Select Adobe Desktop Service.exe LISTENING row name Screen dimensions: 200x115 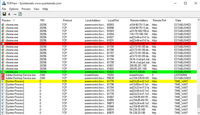(21, 75)
